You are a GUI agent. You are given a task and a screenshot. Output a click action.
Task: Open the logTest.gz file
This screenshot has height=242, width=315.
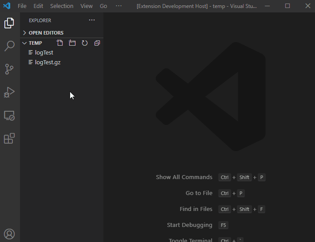coord(62,62)
